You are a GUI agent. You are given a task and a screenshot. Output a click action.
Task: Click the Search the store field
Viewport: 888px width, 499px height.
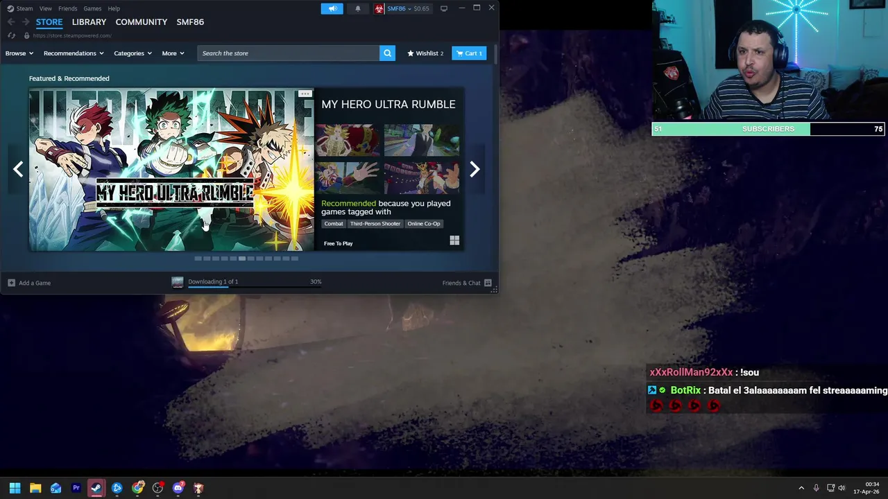[288, 53]
